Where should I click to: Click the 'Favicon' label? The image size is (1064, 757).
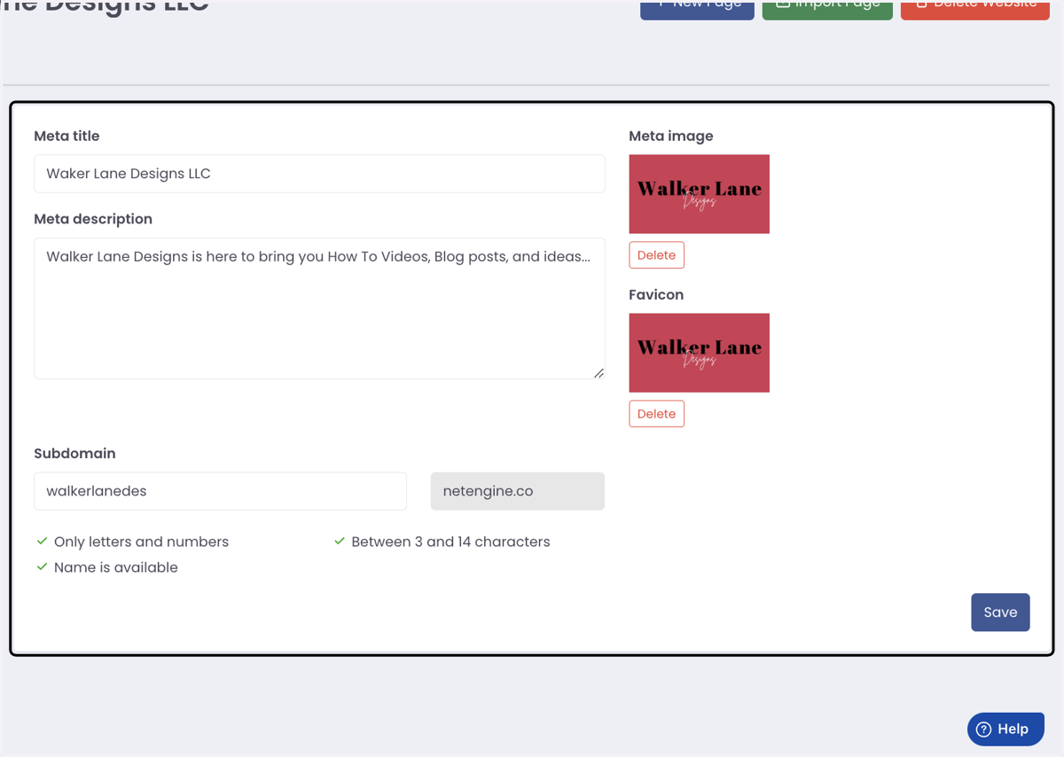pyautogui.click(x=656, y=295)
